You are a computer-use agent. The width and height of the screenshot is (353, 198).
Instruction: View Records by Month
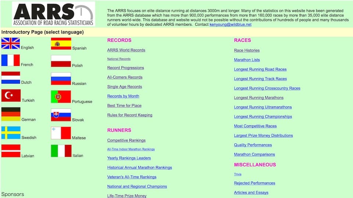123,96
